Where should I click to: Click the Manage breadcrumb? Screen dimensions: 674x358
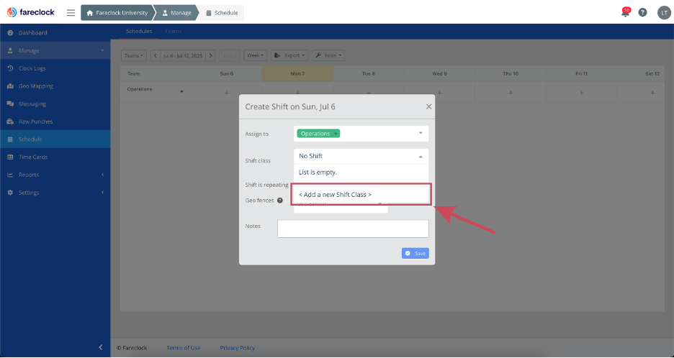[176, 13]
